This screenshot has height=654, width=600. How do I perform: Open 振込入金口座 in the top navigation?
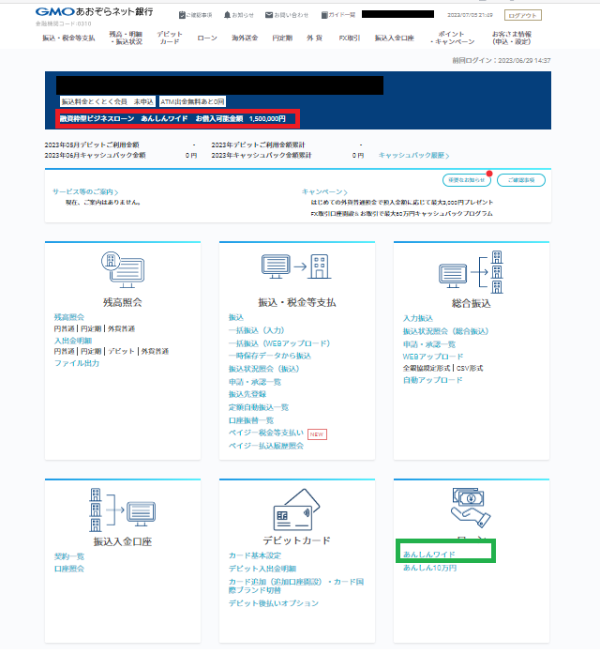coord(394,38)
